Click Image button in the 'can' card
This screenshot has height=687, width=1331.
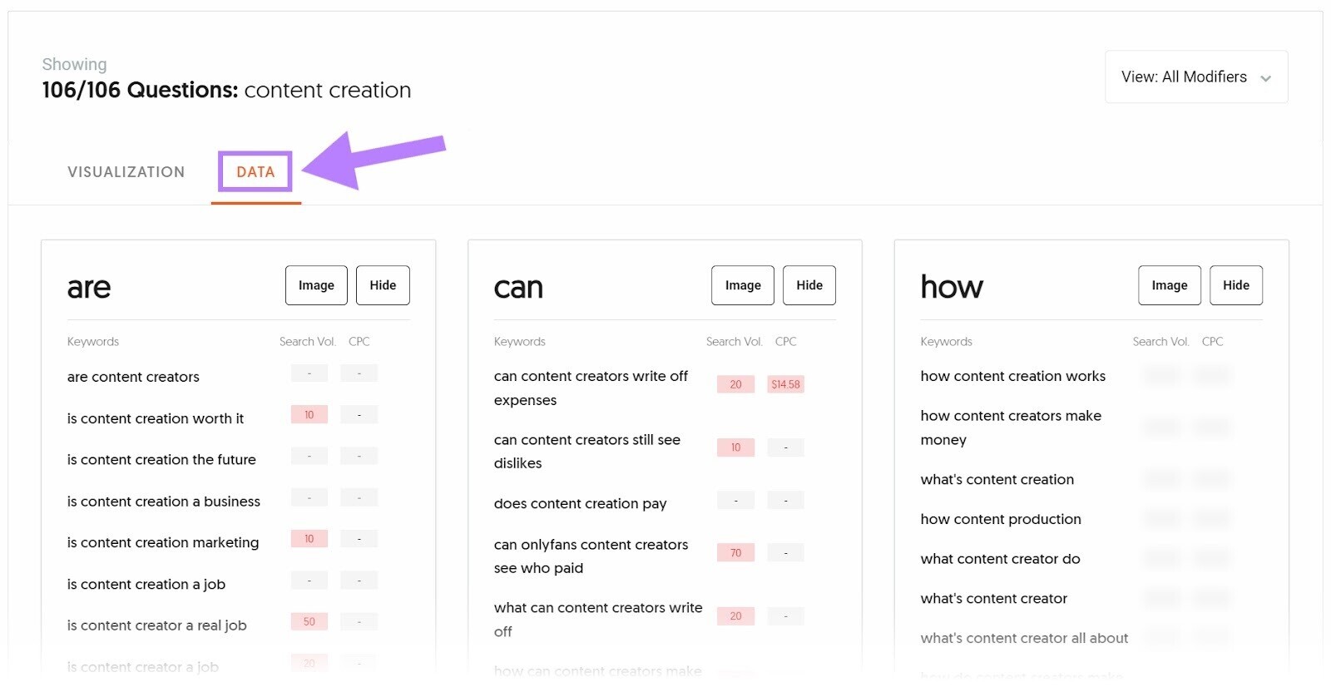[743, 285]
